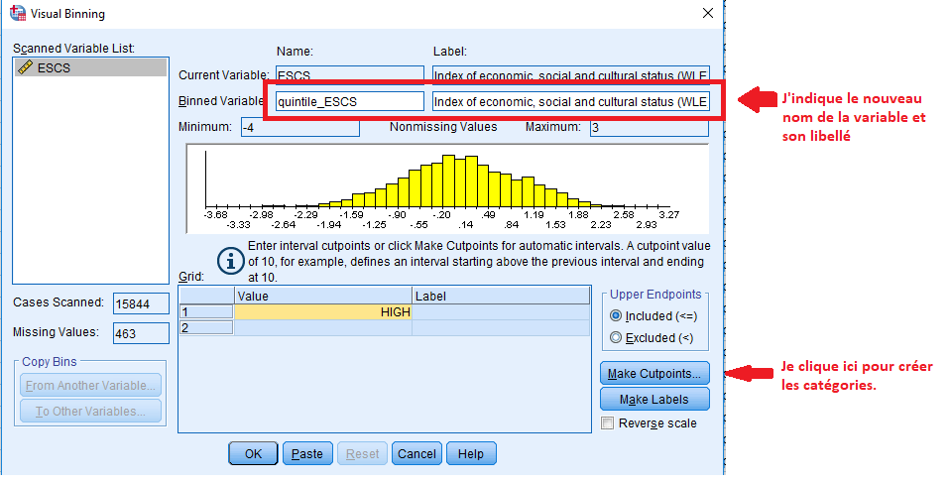The height and width of the screenshot is (482, 950).
Task: Close the Visual Binning dialog
Action: [707, 13]
